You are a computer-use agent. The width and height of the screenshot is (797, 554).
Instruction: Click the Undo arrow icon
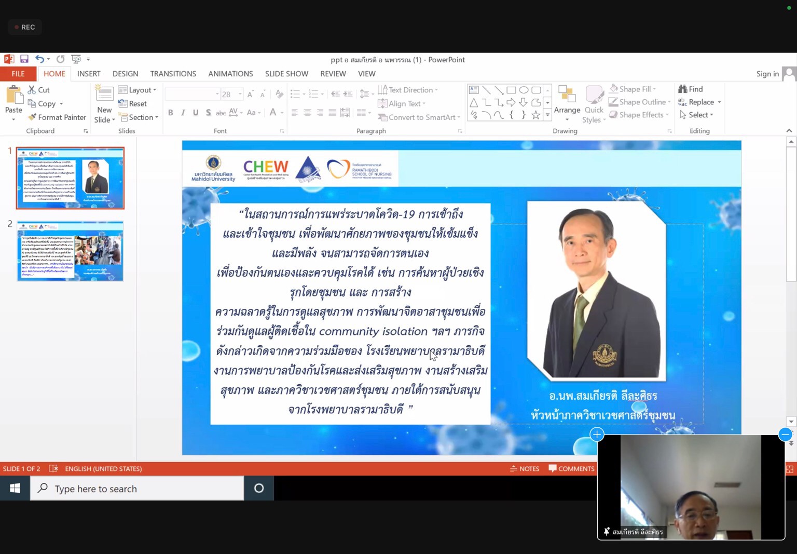[x=39, y=59]
